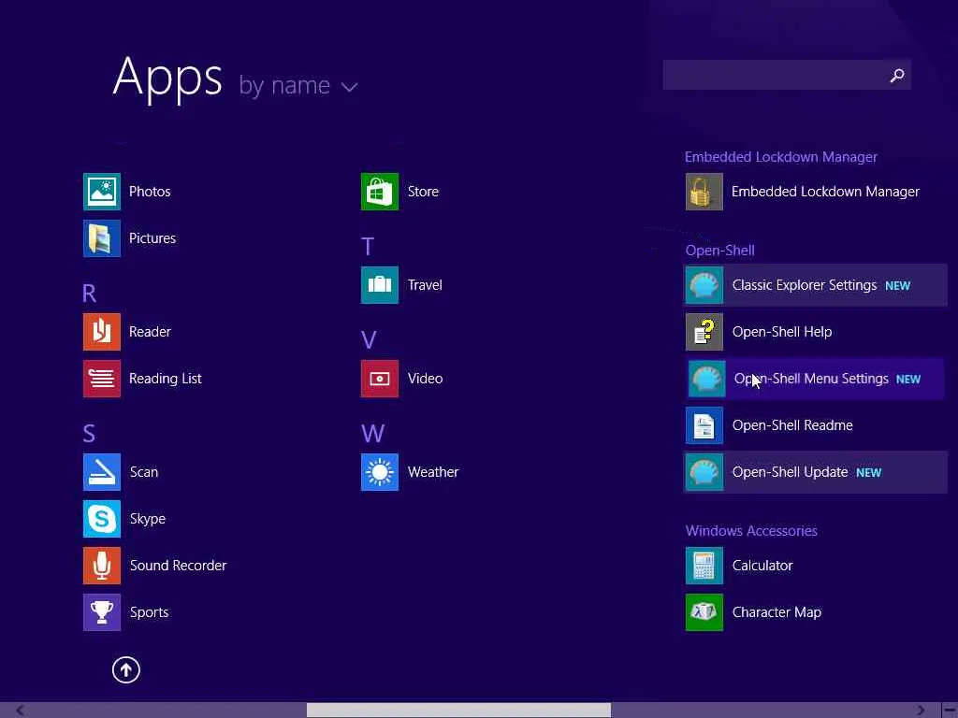Click the scrollbar right arrow
Viewport: 958px width, 718px height.
[x=921, y=711]
